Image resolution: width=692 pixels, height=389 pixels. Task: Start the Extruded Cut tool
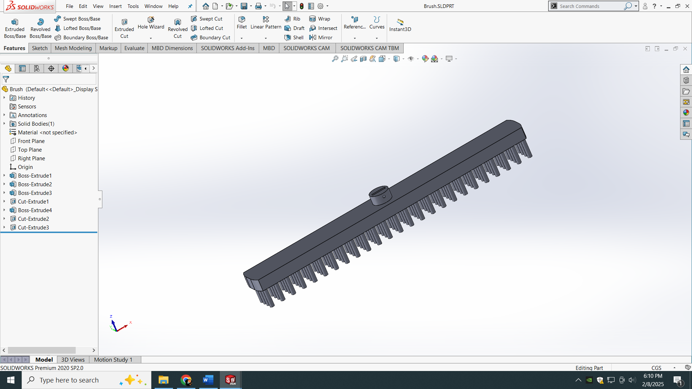click(124, 28)
